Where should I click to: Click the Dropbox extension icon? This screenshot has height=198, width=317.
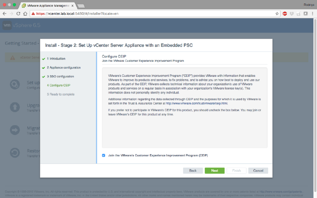coord(292,13)
